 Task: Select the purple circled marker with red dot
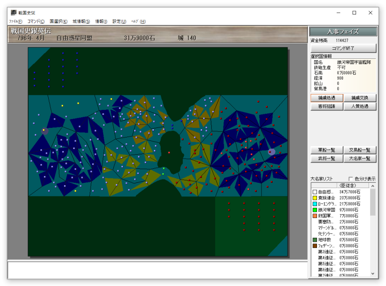pyautogui.click(x=272, y=152)
